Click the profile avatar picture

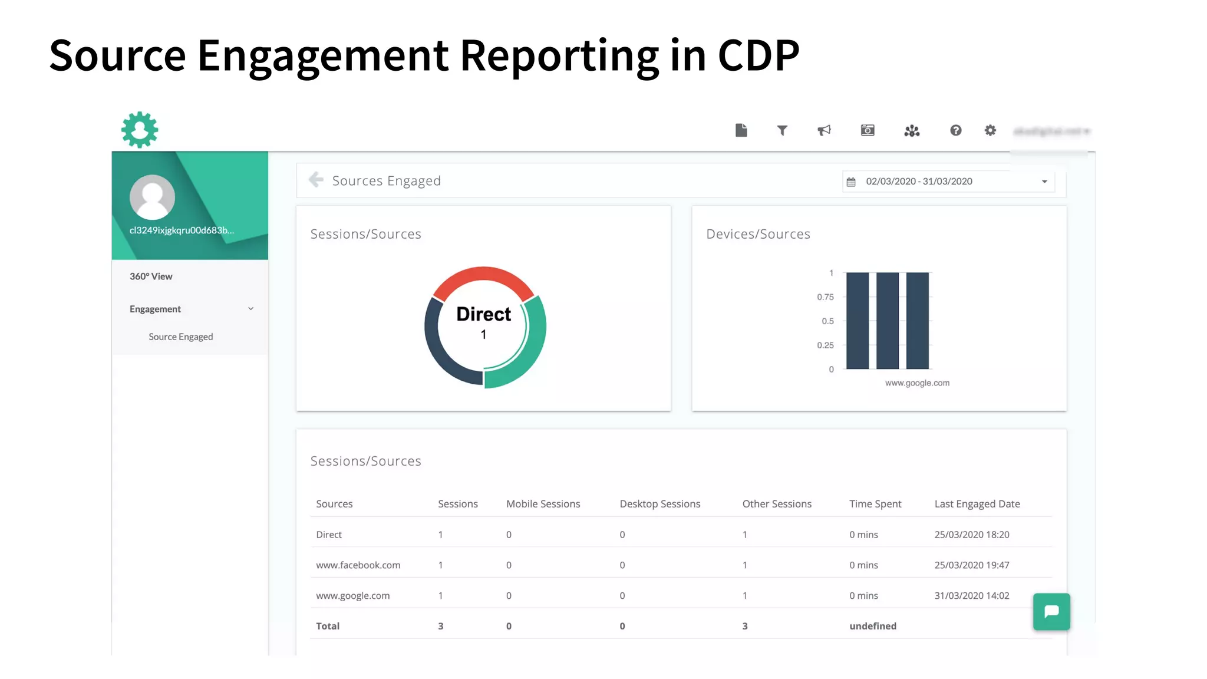pyautogui.click(x=152, y=197)
